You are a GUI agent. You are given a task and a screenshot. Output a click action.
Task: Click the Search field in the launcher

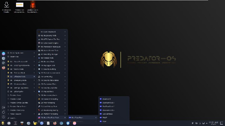click(x=21, y=118)
